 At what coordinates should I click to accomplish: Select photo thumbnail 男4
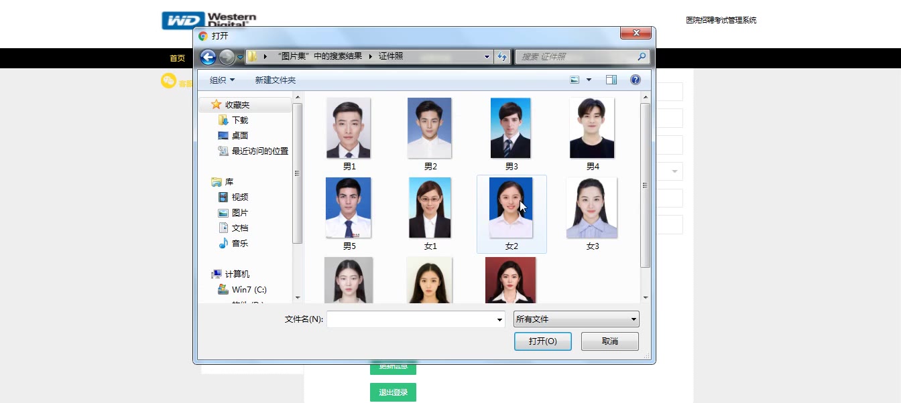point(592,128)
